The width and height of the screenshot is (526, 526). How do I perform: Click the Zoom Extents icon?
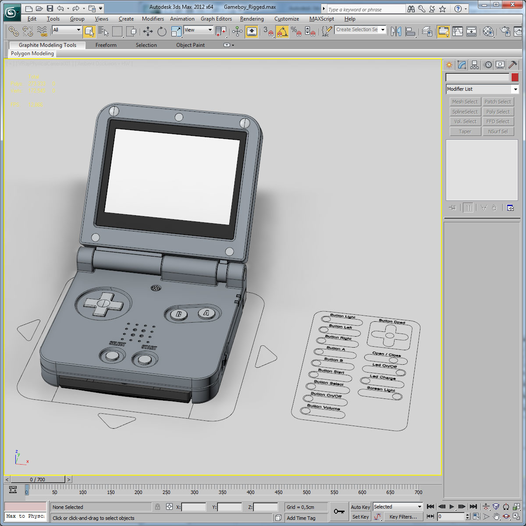496,507
